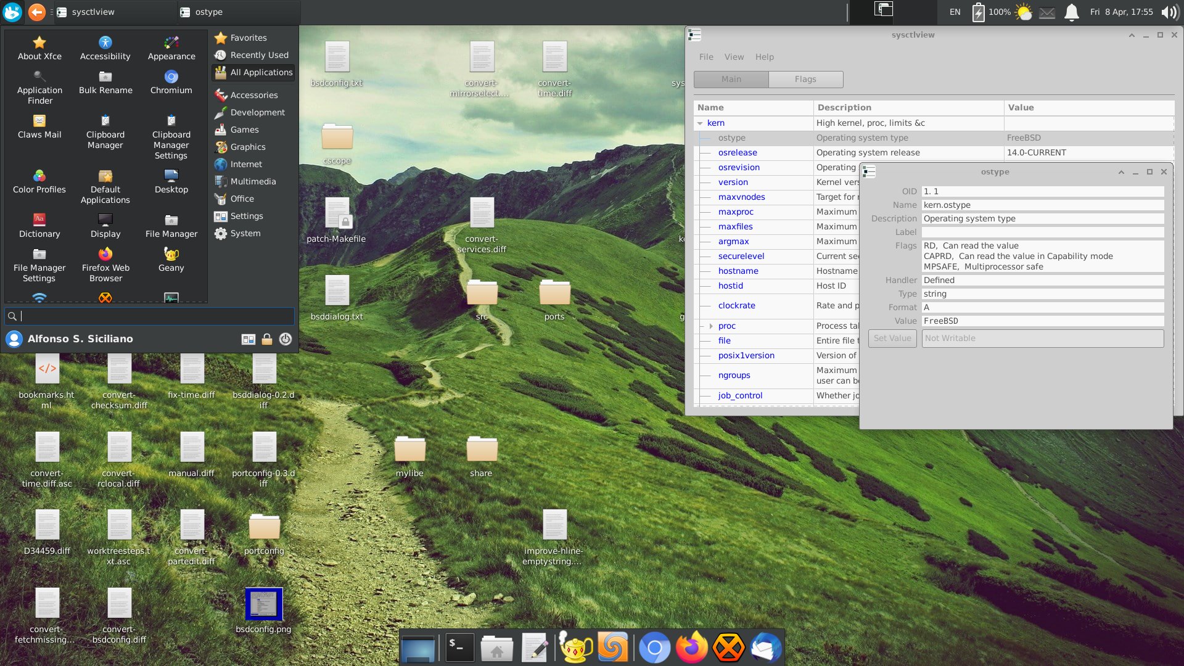1184x666 pixels.
Task: Open Clipboard Manager Settings
Action: [x=171, y=137]
